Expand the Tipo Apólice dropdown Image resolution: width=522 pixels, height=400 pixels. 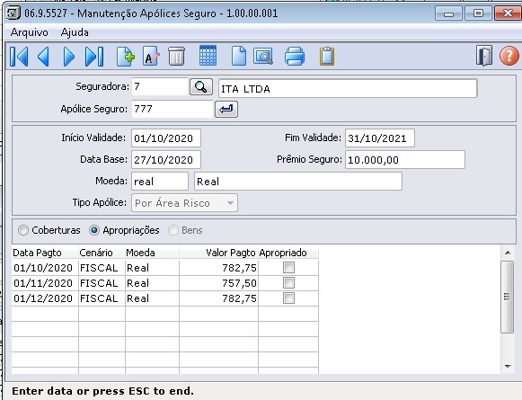[x=230, y=203]
